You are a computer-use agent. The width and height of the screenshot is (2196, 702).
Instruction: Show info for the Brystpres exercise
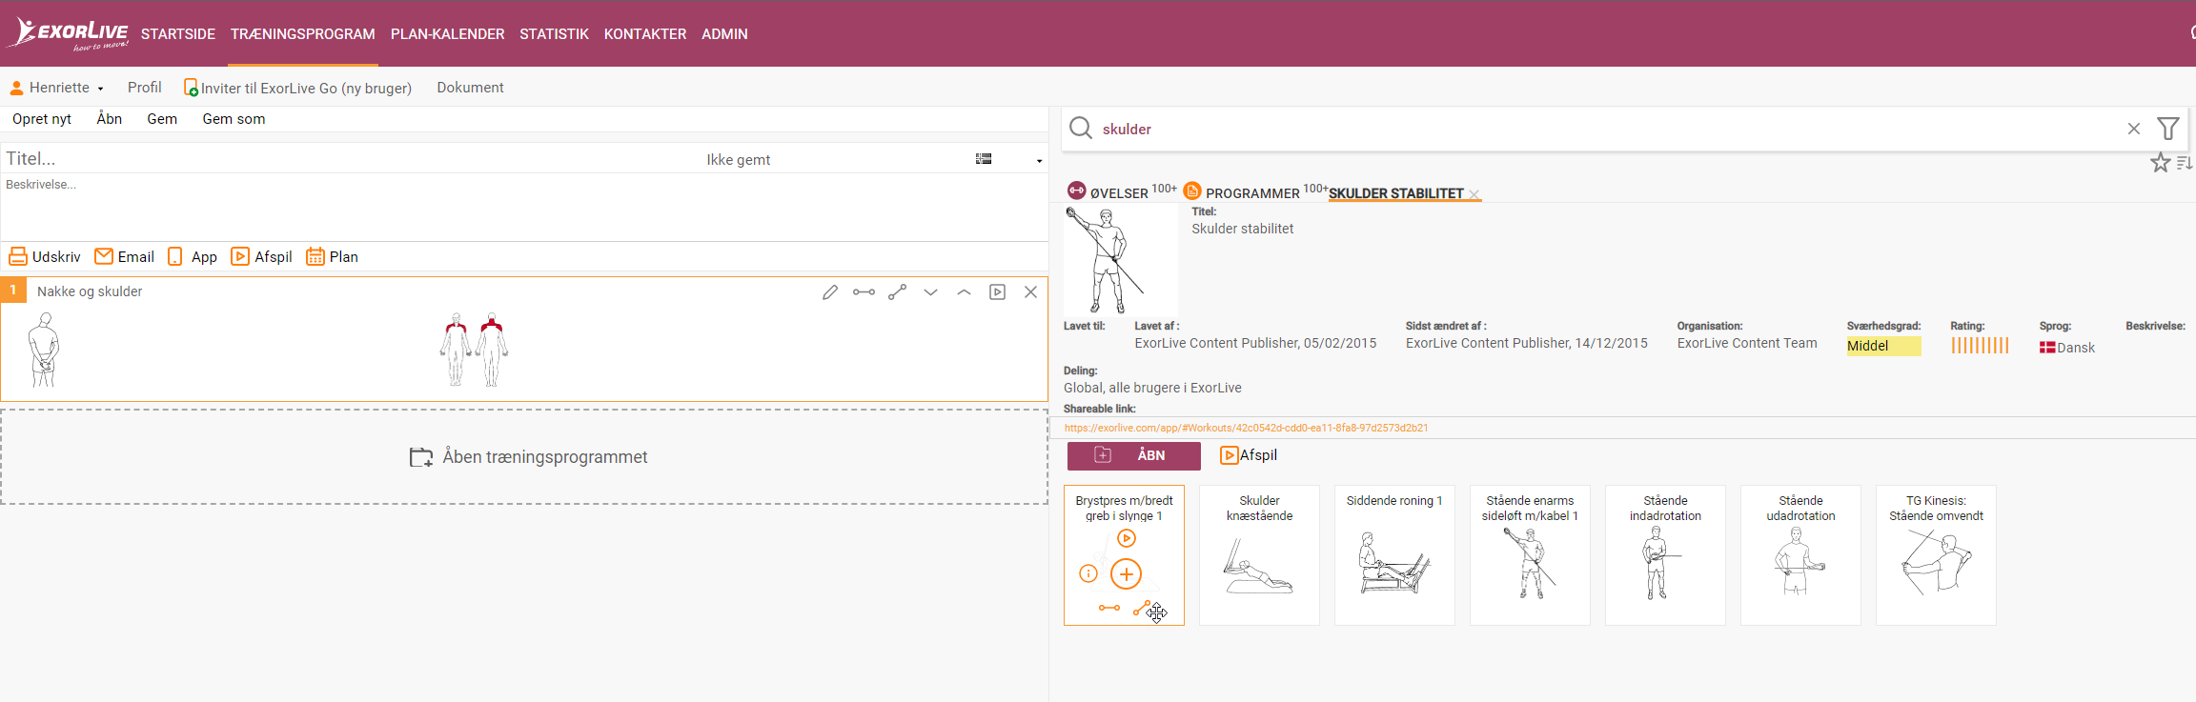tap(1088, 573)
